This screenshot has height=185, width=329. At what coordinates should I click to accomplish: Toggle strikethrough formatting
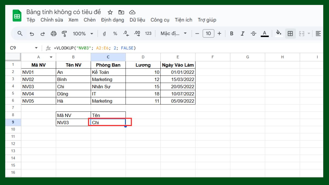(x=254, y=33)
